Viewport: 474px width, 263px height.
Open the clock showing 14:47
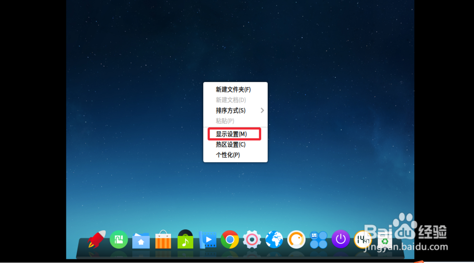(363, 239)
